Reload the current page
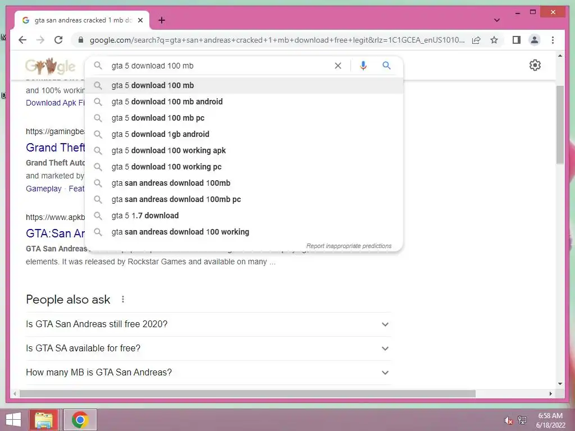The image size is (575, 431). pos(58,40)
